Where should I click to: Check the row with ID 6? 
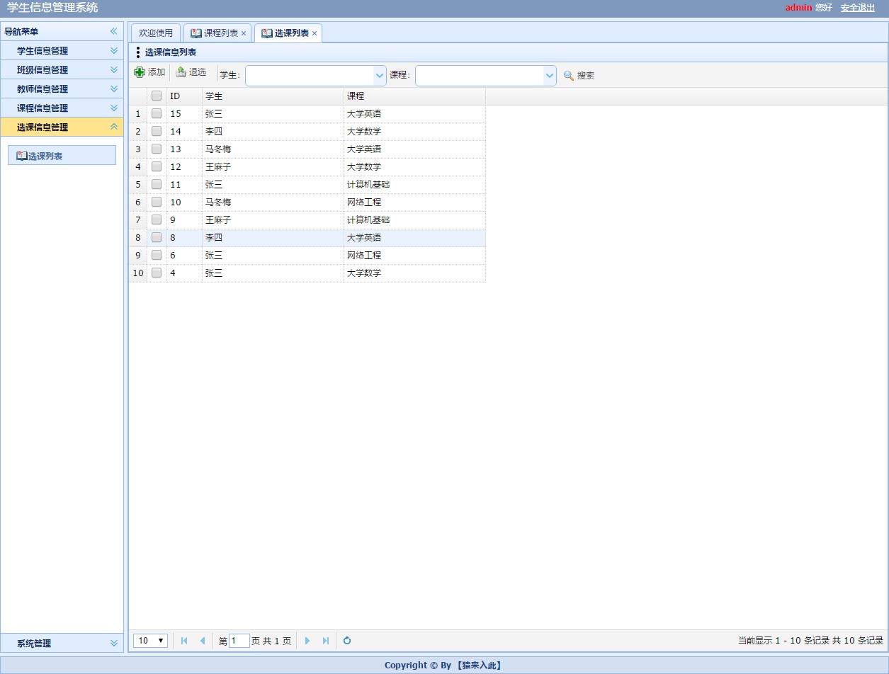coord(157,255)
